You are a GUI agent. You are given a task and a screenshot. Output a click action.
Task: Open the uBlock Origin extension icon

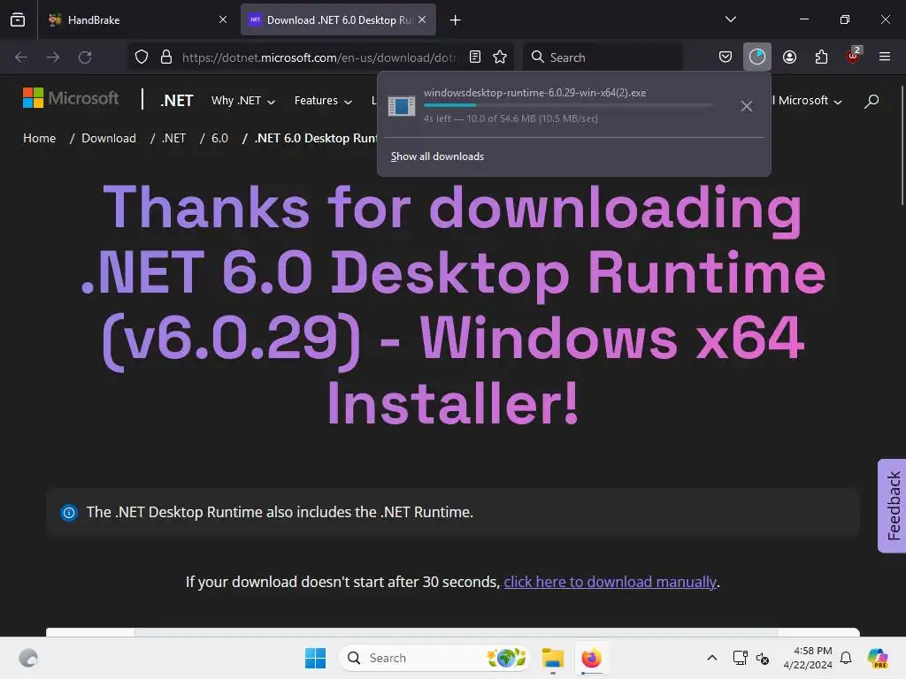coord(853,57)
